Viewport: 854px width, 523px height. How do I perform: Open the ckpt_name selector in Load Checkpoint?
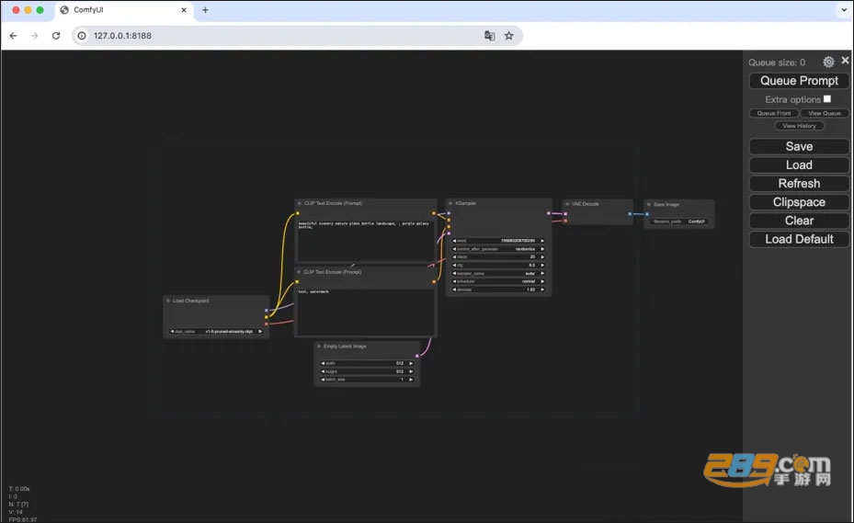point(216,331)
